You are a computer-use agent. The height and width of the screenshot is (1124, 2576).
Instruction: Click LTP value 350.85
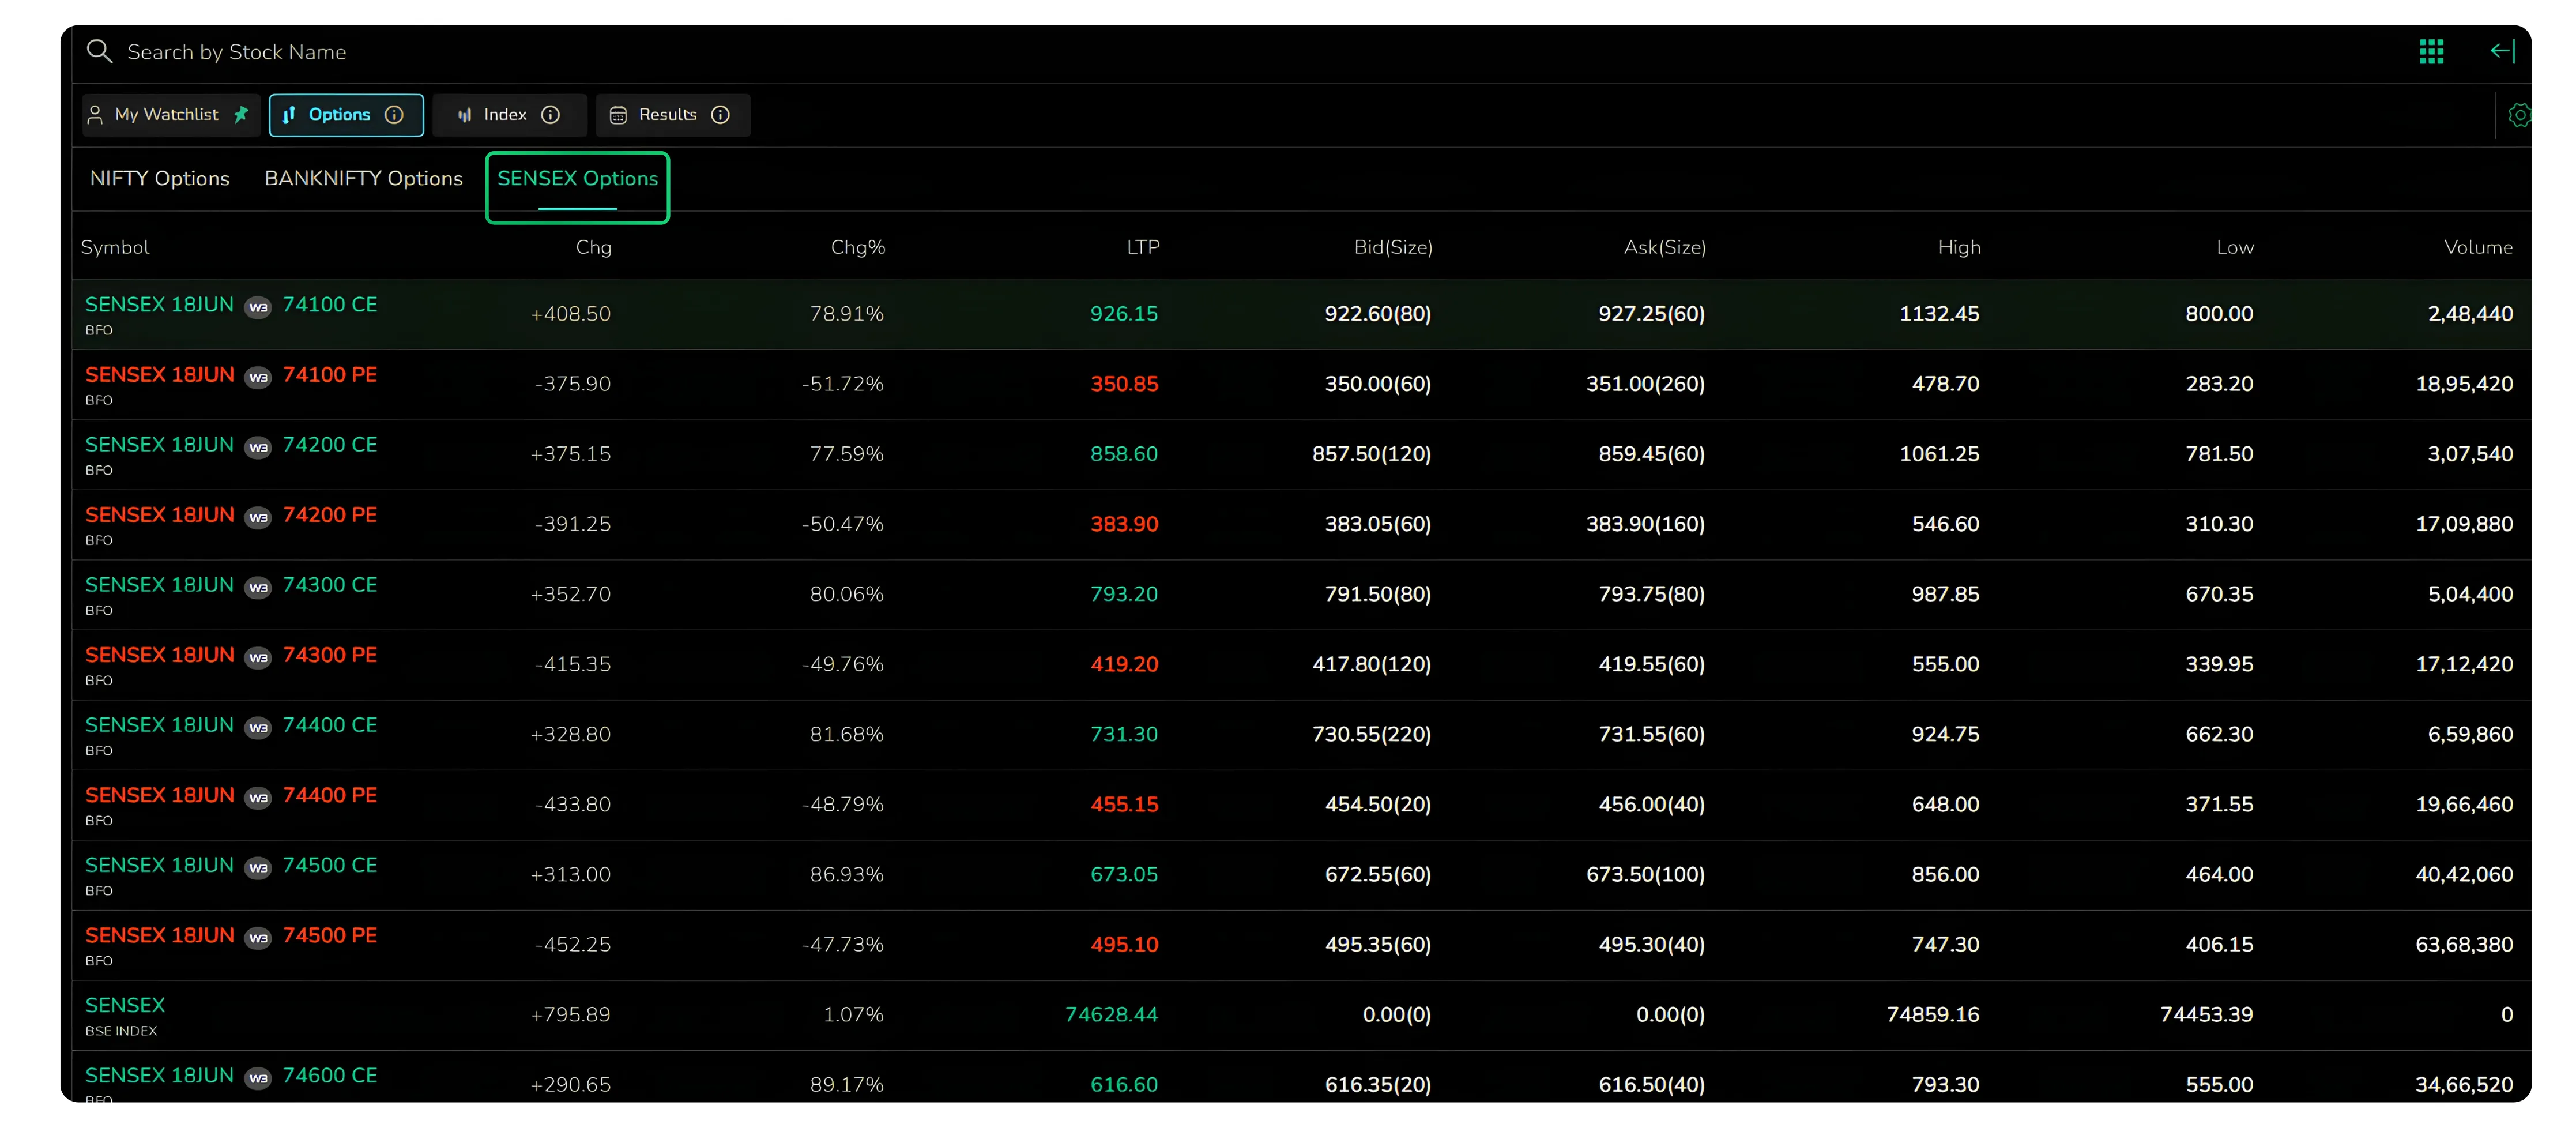click(1124, 384)
